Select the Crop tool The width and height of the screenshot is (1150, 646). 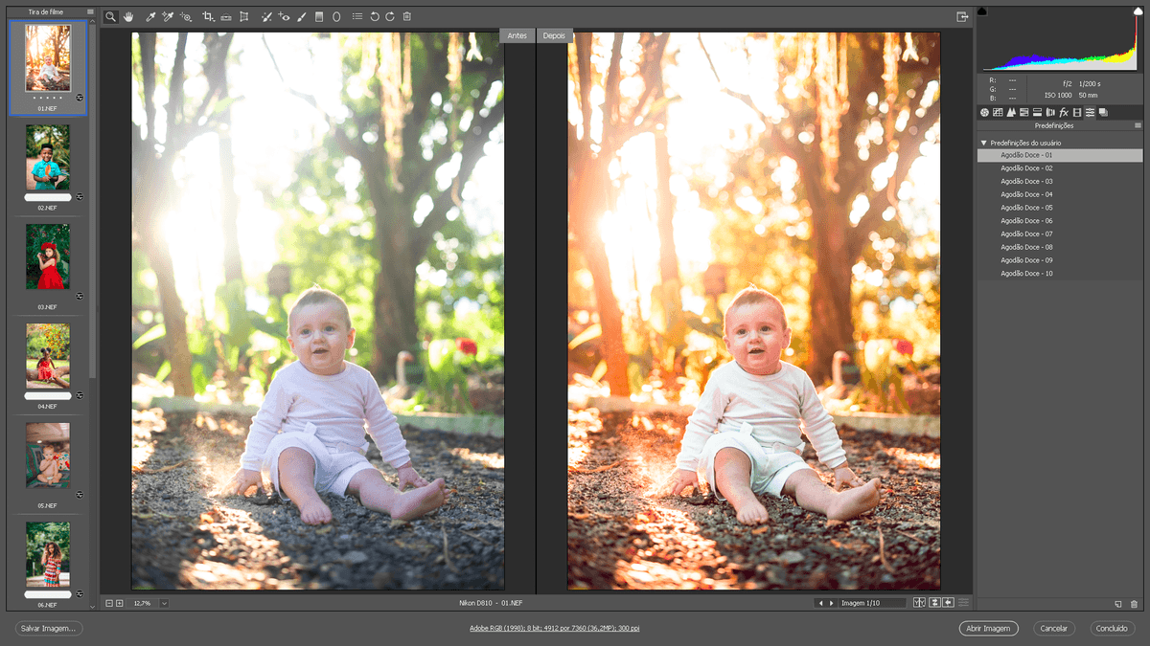click(x=208, y=17)
